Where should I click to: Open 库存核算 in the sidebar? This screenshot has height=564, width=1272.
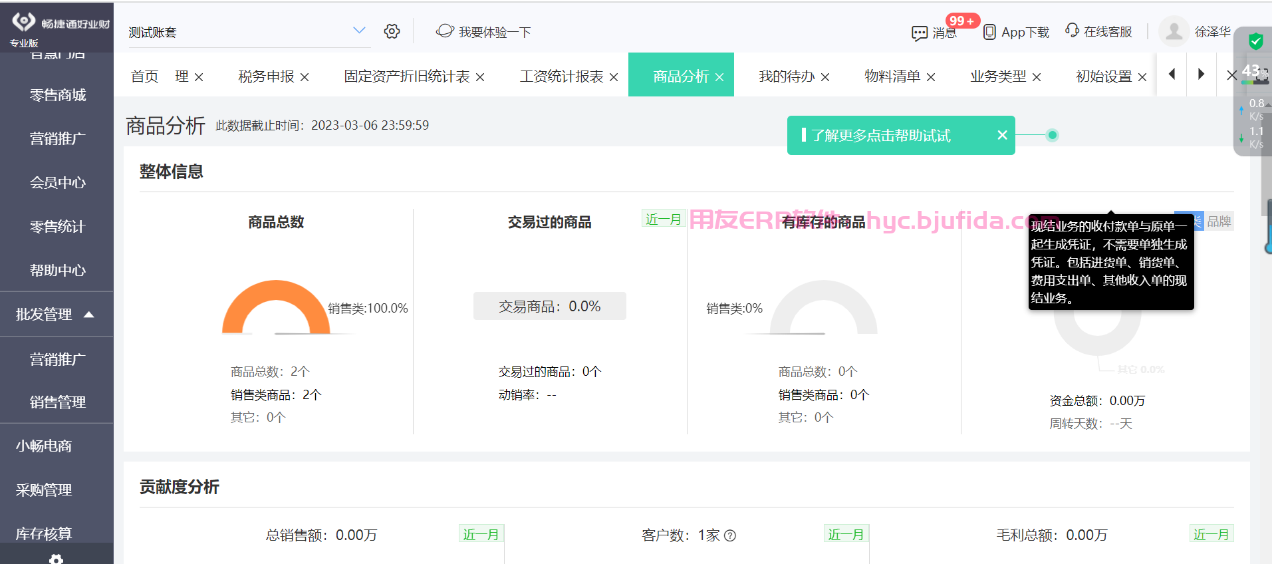tap(44, 533)
